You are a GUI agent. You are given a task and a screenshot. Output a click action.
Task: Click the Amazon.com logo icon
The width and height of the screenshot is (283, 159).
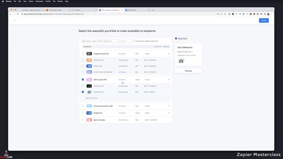pyautogui.click(x=89, y=86)
